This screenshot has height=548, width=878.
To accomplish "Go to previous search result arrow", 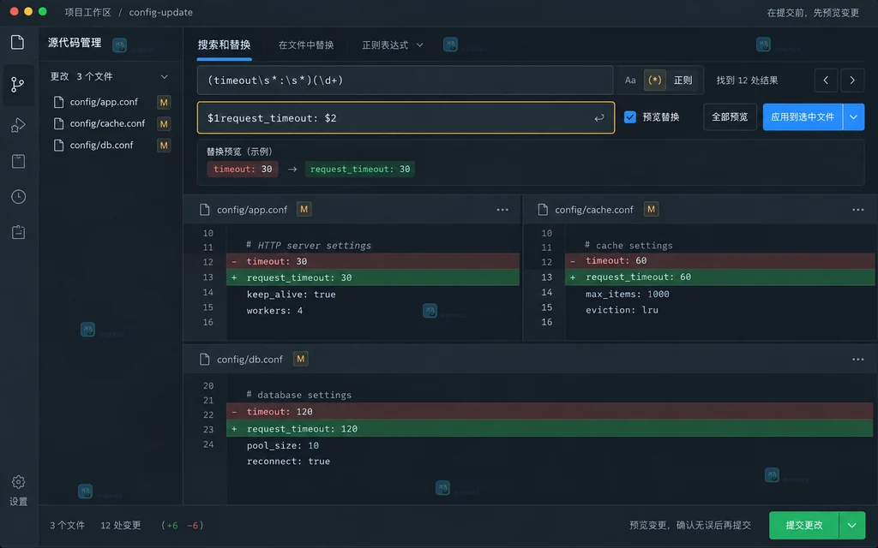I will (x=826, y=80).
